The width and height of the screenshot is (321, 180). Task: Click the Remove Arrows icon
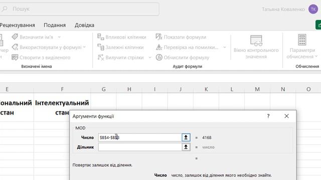click(100, 57)
